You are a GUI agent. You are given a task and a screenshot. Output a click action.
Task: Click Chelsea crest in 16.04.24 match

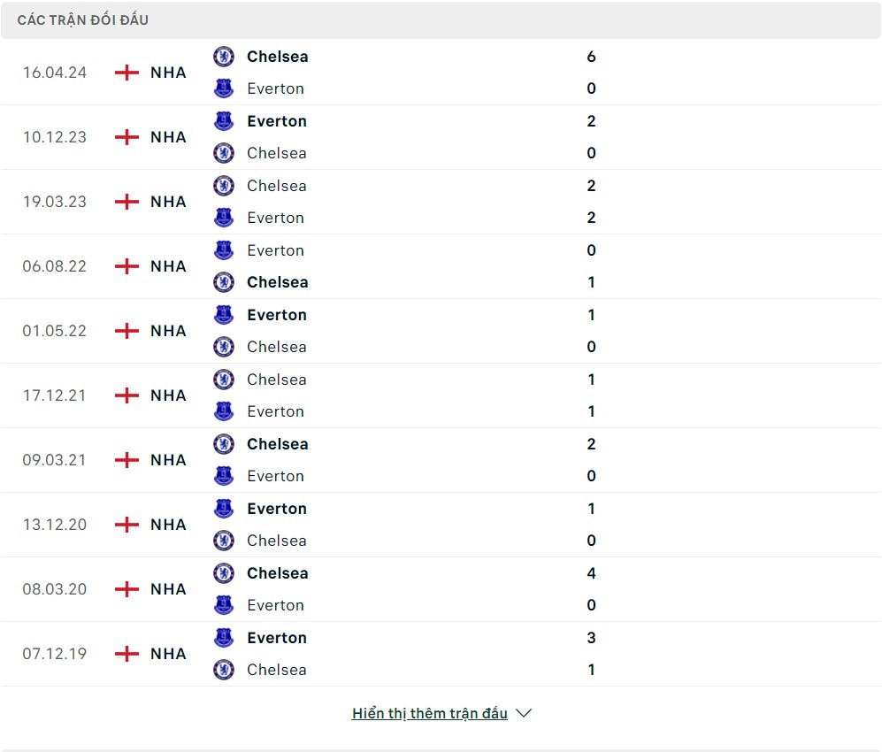224,57
